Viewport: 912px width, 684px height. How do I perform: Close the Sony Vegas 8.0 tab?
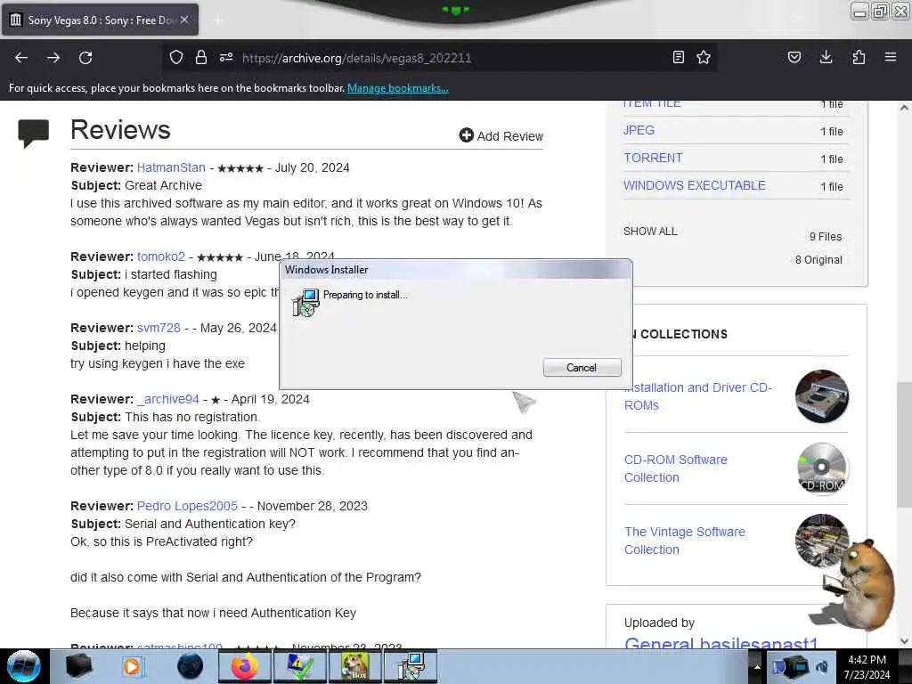(184, 20)
